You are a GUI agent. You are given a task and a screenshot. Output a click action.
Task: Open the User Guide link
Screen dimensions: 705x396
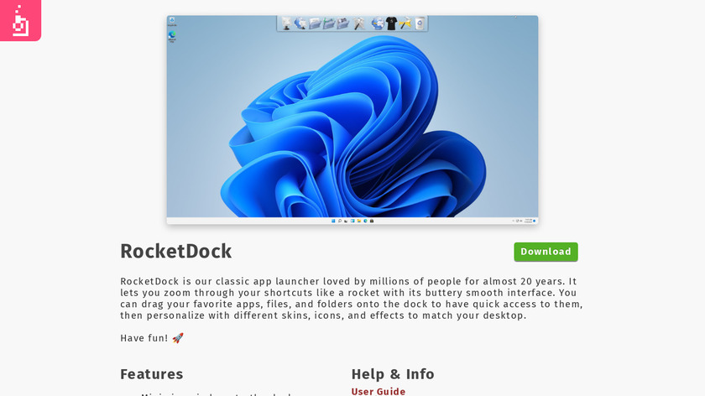click(x=379, y=391)
